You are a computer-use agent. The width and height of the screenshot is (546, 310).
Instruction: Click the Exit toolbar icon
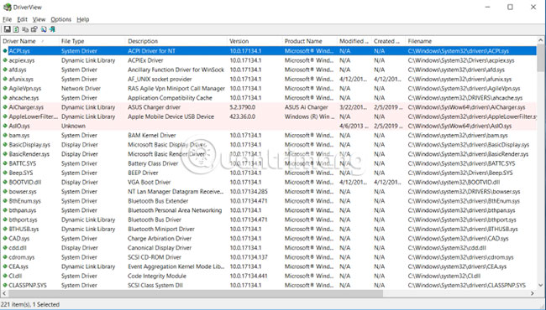[53, 29]
